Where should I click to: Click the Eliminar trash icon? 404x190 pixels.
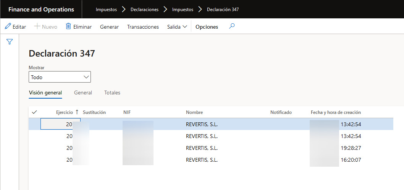tap(68, 26)
